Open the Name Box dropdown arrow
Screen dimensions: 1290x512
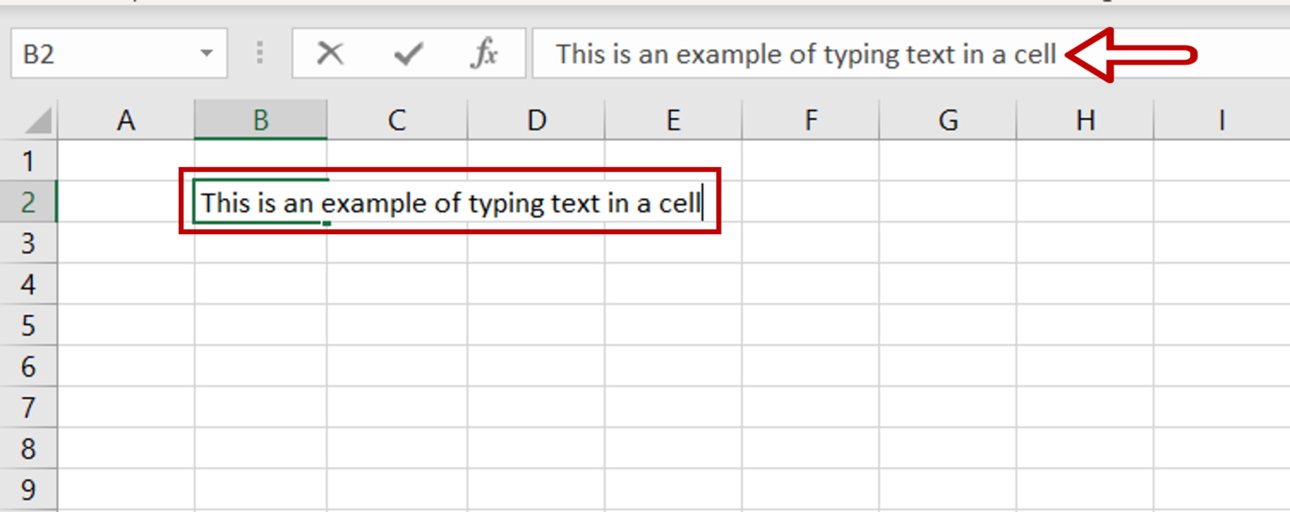[x=207, y=53]
